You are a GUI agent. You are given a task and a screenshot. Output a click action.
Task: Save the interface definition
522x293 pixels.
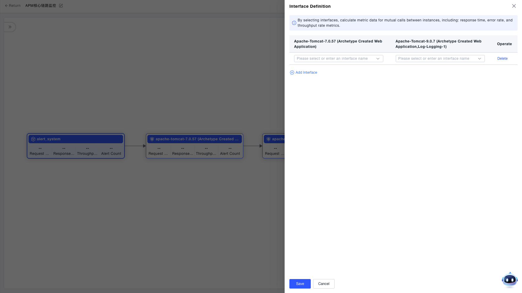pyautogui.click(x=300, y=284)
